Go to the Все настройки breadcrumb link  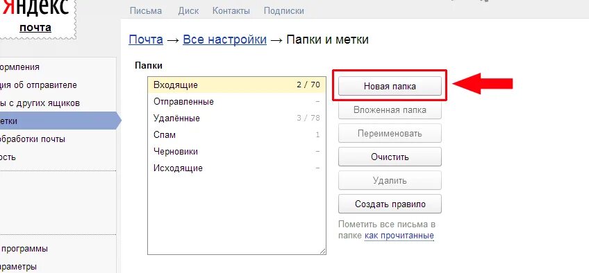[224, 39]
